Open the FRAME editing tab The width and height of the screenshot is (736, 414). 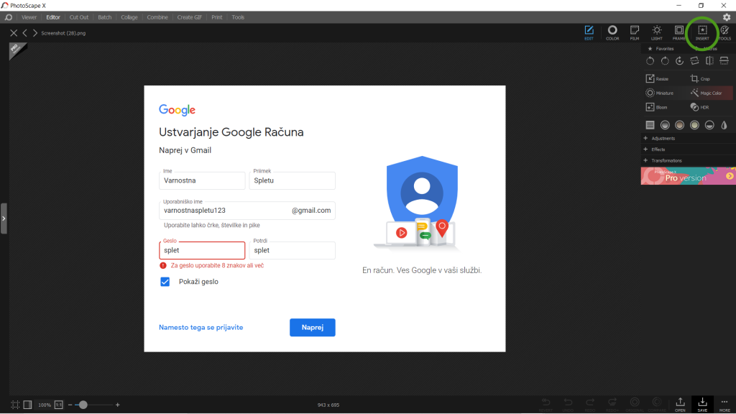[x=678, y=32]
